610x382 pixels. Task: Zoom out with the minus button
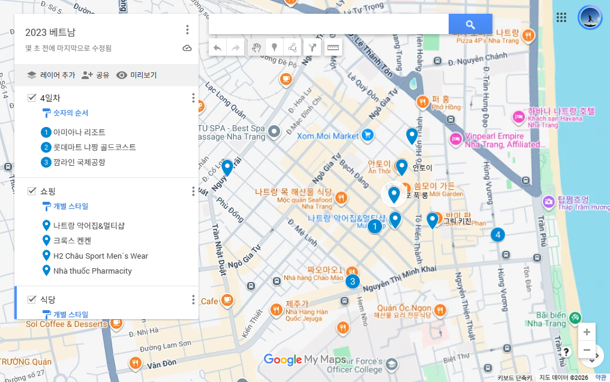(x=587, y=350)
